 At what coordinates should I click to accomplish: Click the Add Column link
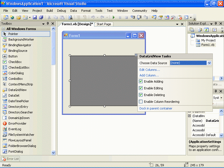point(149,75)
